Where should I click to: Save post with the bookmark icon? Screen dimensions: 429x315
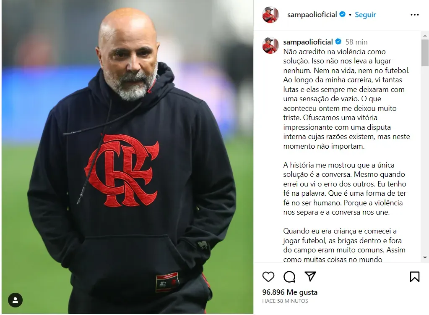click(x=414, y=277)
